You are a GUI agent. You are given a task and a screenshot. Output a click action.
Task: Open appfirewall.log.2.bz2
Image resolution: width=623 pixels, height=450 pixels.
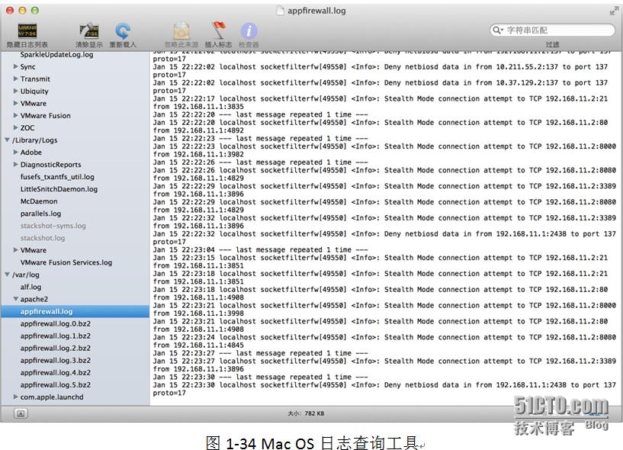pos(55,349)
